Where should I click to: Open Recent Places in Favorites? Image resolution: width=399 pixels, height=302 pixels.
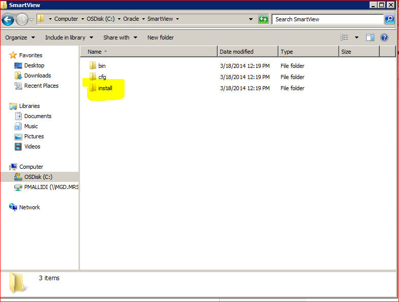tap(42, 86)
